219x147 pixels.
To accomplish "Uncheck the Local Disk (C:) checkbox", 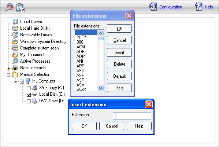I will tap(29, 95).
